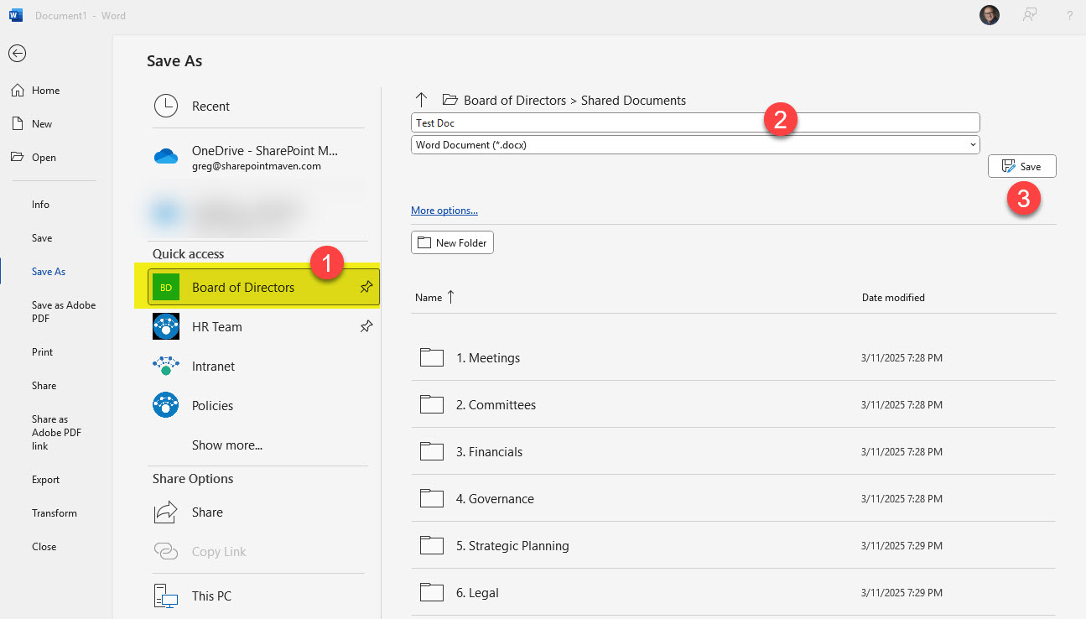Click the Shared Documents breadcrumb
Screen dimensions: 1086x619
coord(633,100)
